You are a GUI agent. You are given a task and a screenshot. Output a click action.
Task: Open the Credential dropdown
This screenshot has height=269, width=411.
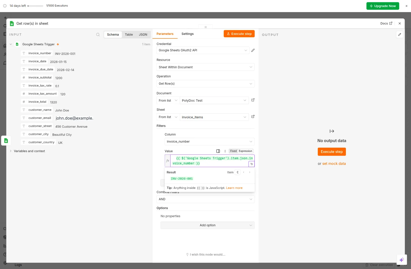point(203,50)
